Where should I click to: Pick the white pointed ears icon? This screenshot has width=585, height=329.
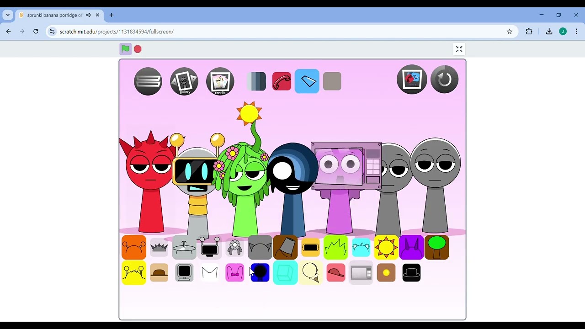210,273
